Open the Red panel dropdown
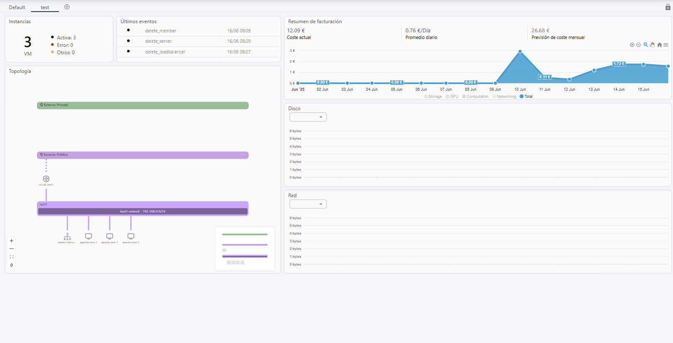This screenshot has width=673, height=343. 308,204
